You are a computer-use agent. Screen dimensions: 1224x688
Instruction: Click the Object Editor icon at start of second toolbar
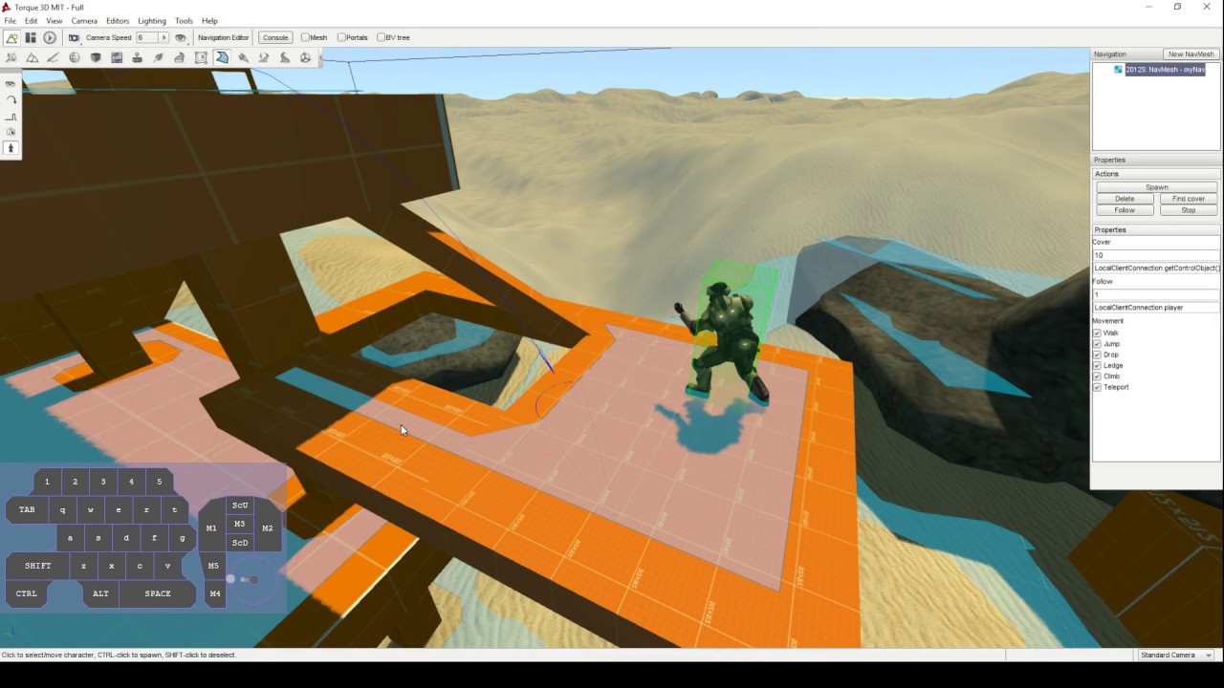coord(11,57)
